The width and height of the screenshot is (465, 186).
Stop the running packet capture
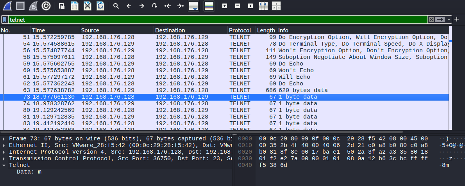pyautogui.click(x=20, y=6)
